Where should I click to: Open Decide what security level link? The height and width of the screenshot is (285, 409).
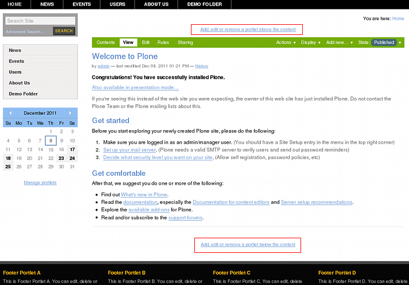click(158, 157)
